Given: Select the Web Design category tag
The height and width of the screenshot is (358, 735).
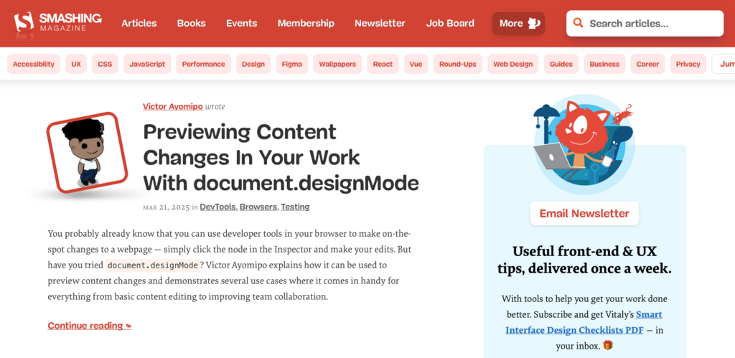Looking at the screenshot, I should [512, 64].
